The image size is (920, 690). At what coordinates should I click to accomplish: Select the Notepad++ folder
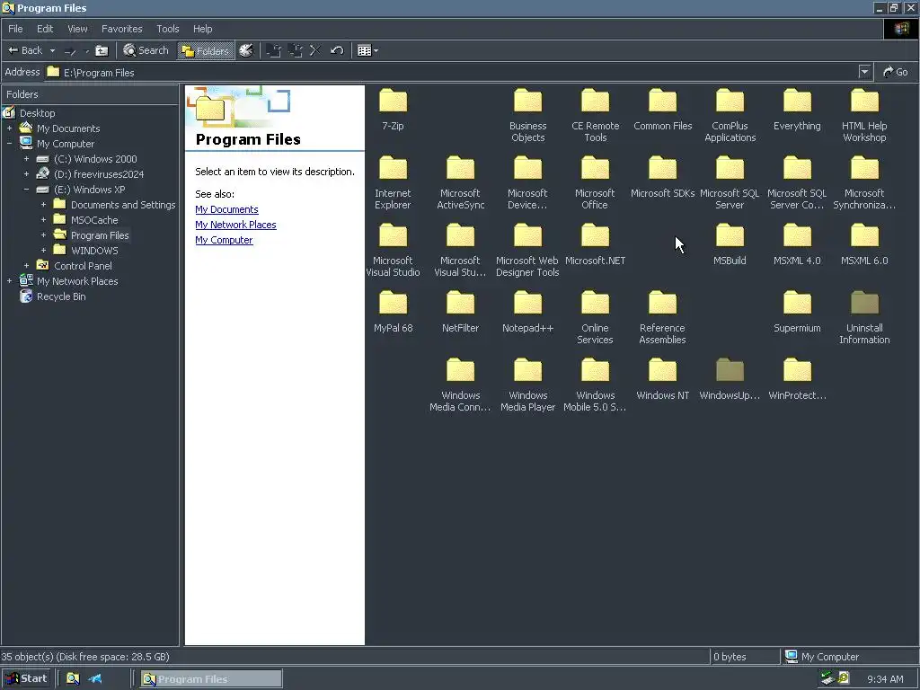[527, 312]
